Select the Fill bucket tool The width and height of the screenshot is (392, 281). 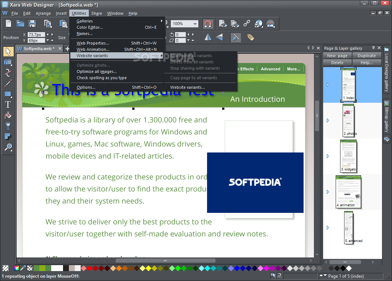[8, 115]
